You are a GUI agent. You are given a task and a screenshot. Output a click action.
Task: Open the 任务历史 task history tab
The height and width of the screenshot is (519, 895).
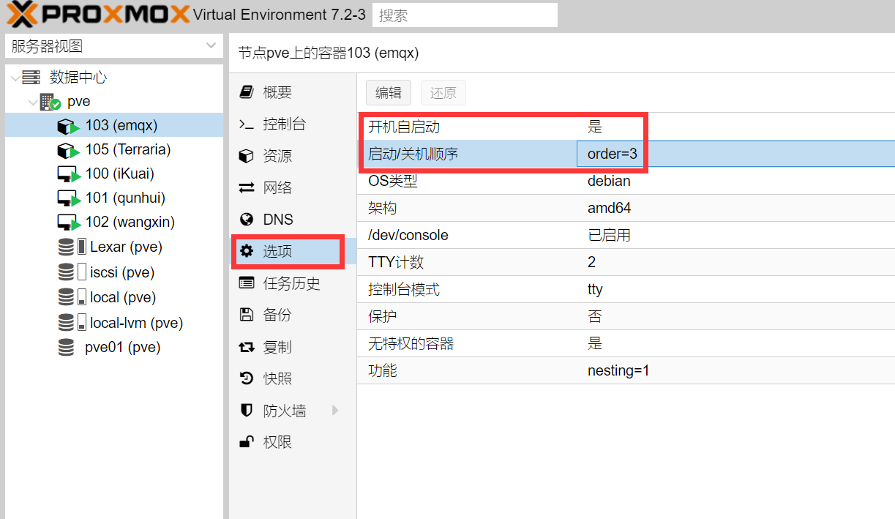(293, 283)
